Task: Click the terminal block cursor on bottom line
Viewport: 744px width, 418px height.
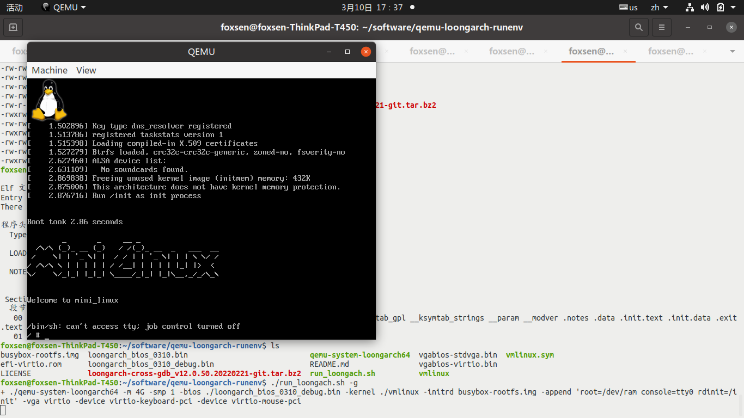Action: point(3,409)
